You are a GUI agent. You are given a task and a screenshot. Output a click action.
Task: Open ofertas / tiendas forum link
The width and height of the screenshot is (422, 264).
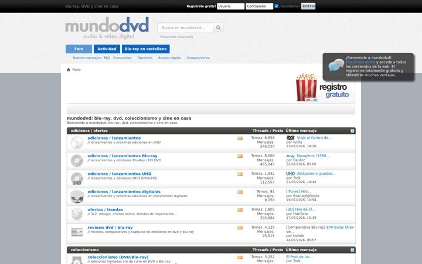pos(105,209)
